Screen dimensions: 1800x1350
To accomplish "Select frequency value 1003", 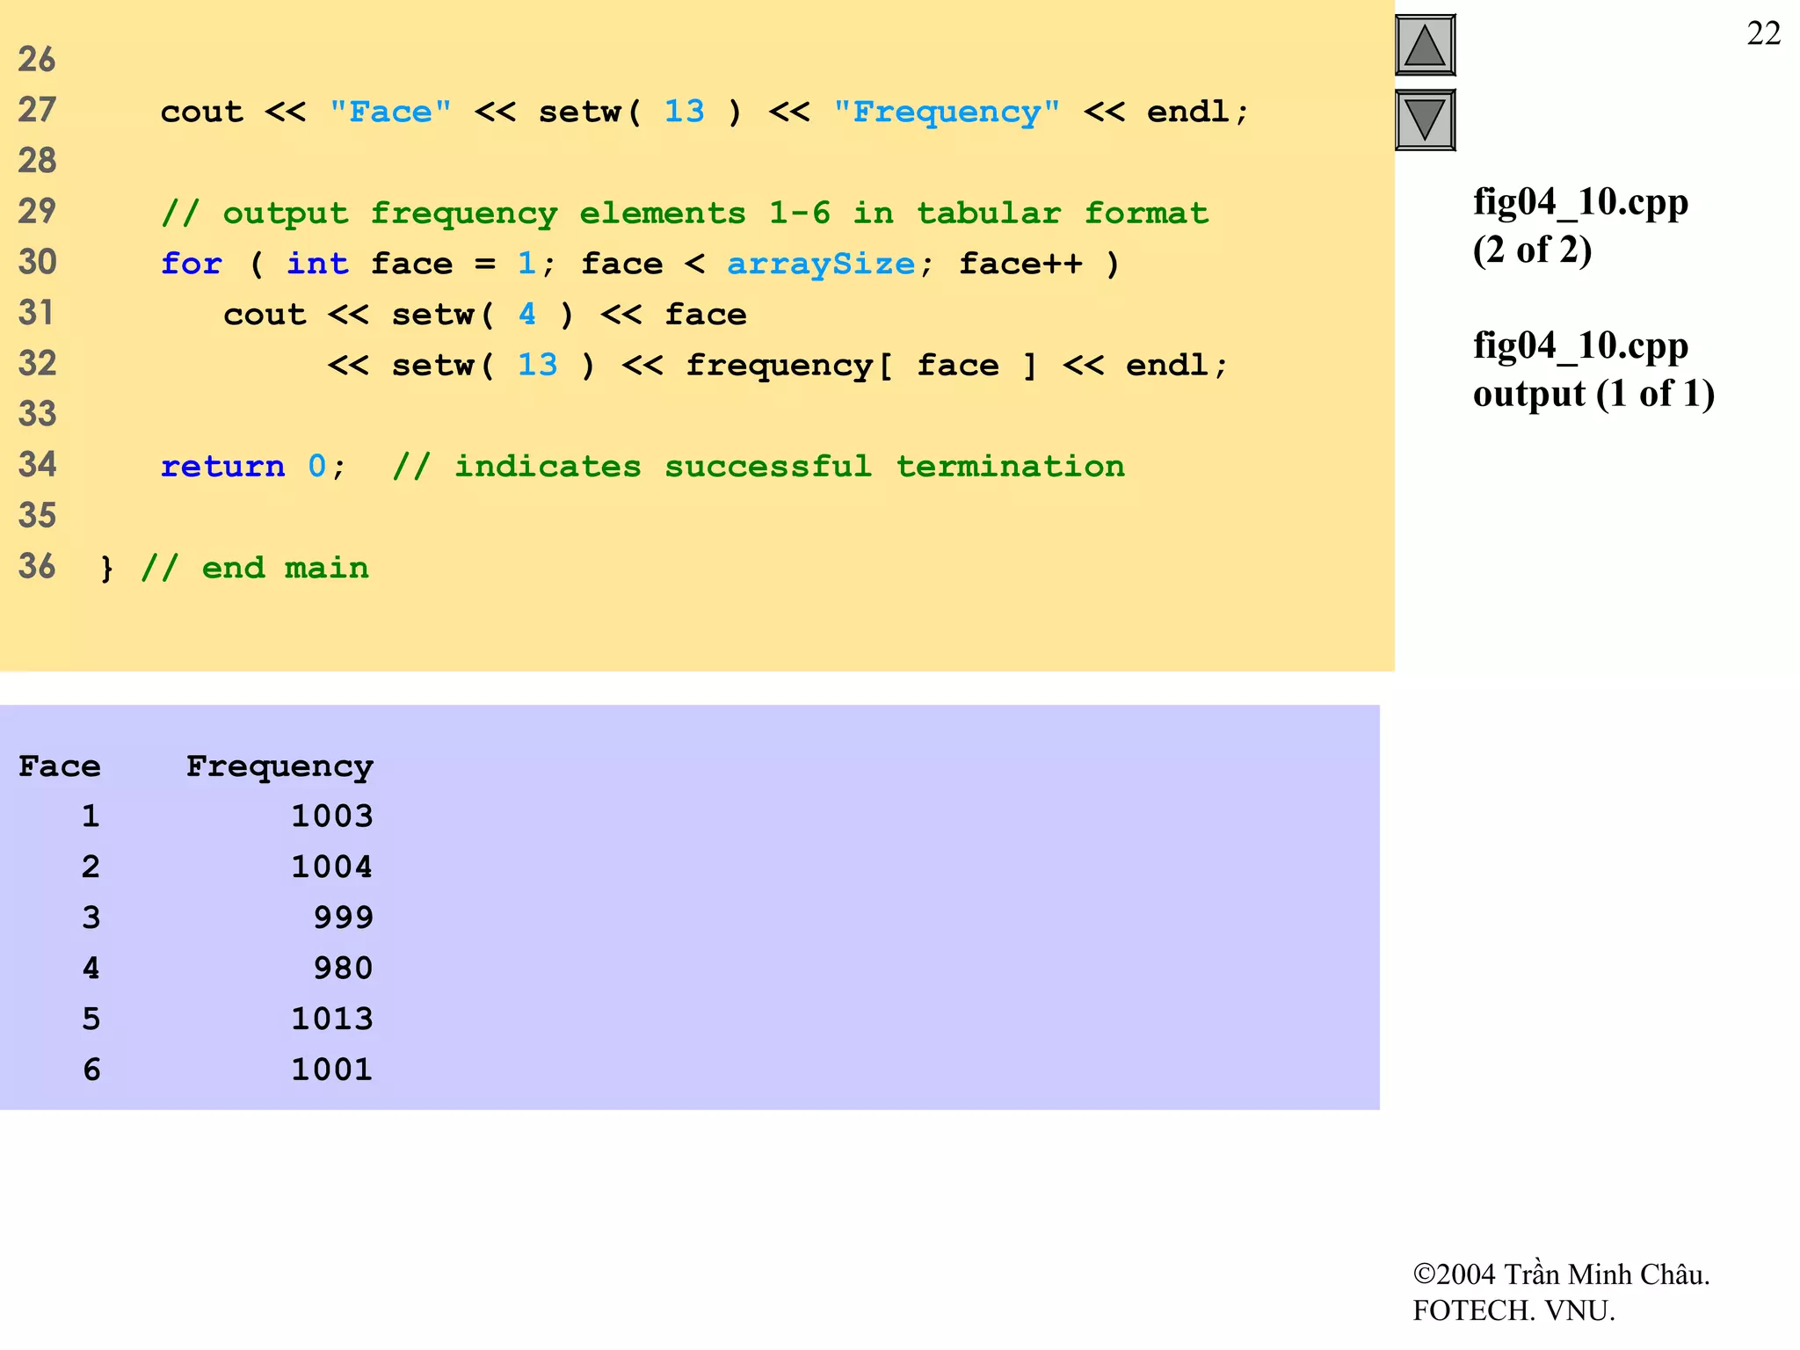I will coord(332,817).
